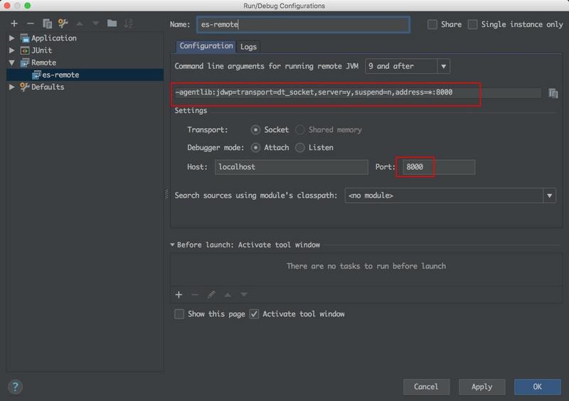The width and height of the screenshot is (569, 401).
Task: Collapse Before launch section
Action: [x=172, y=245]
